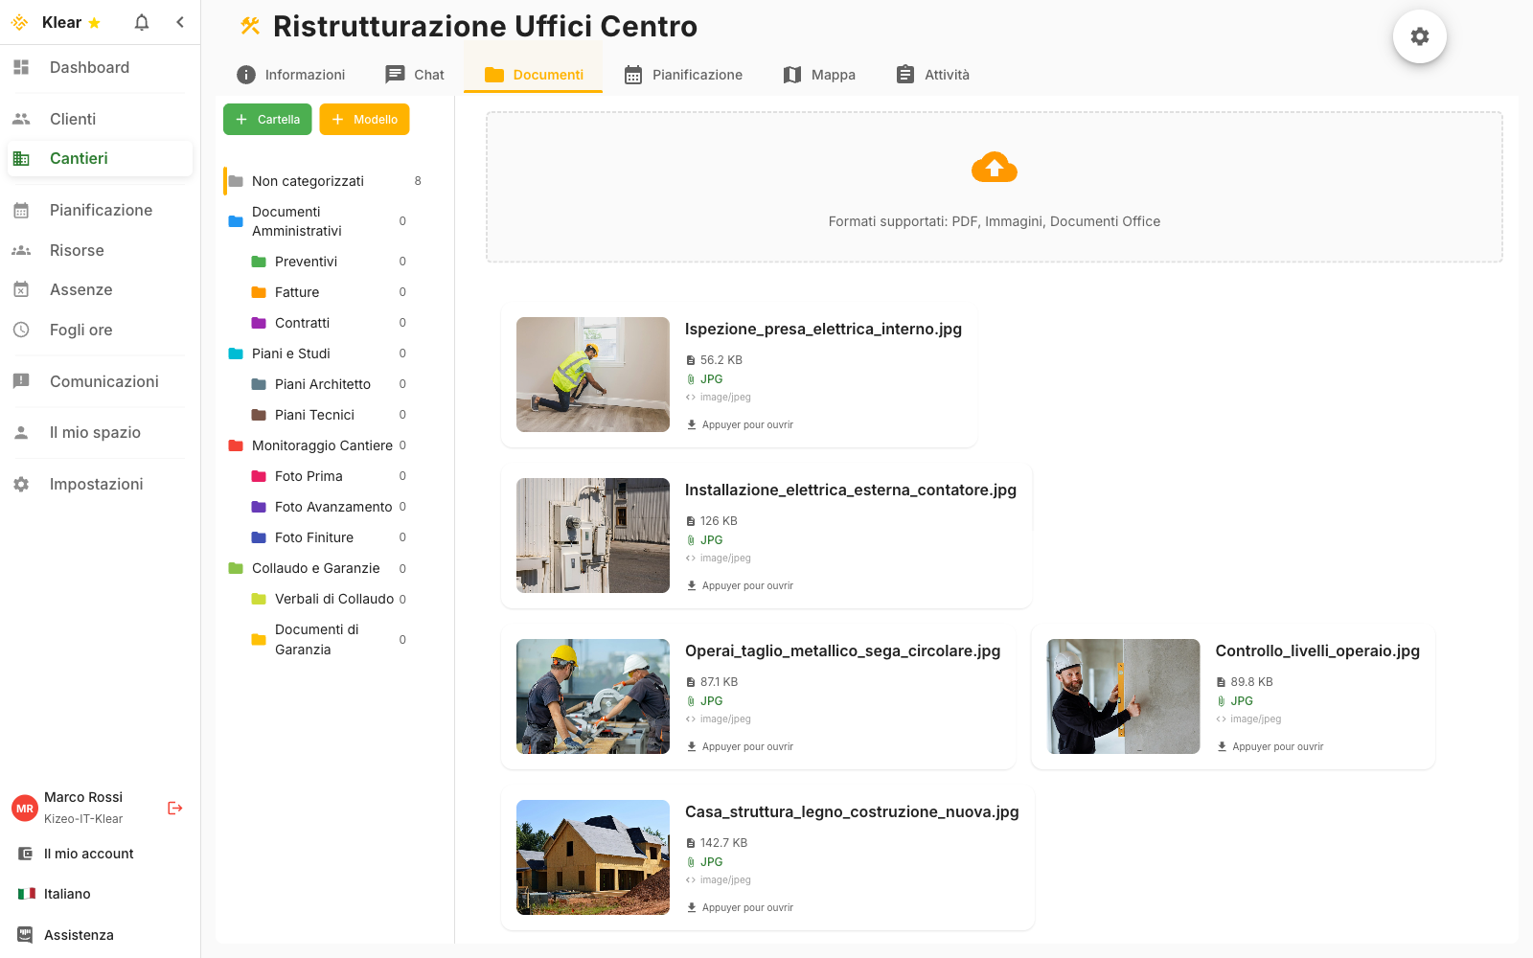Image resolution: width=1533 pixels, height=958 pixels.
Task: Click the Italian flag language icon
Action: pos(24,893)
